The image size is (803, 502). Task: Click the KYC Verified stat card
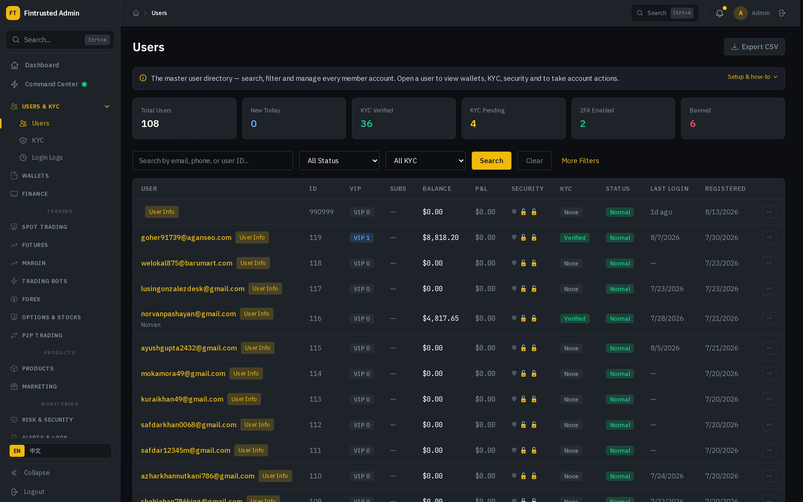pos(404,118)
